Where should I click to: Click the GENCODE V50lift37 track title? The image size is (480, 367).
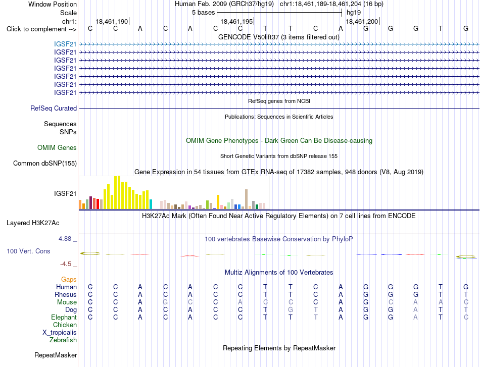click(x=279, y=37)
